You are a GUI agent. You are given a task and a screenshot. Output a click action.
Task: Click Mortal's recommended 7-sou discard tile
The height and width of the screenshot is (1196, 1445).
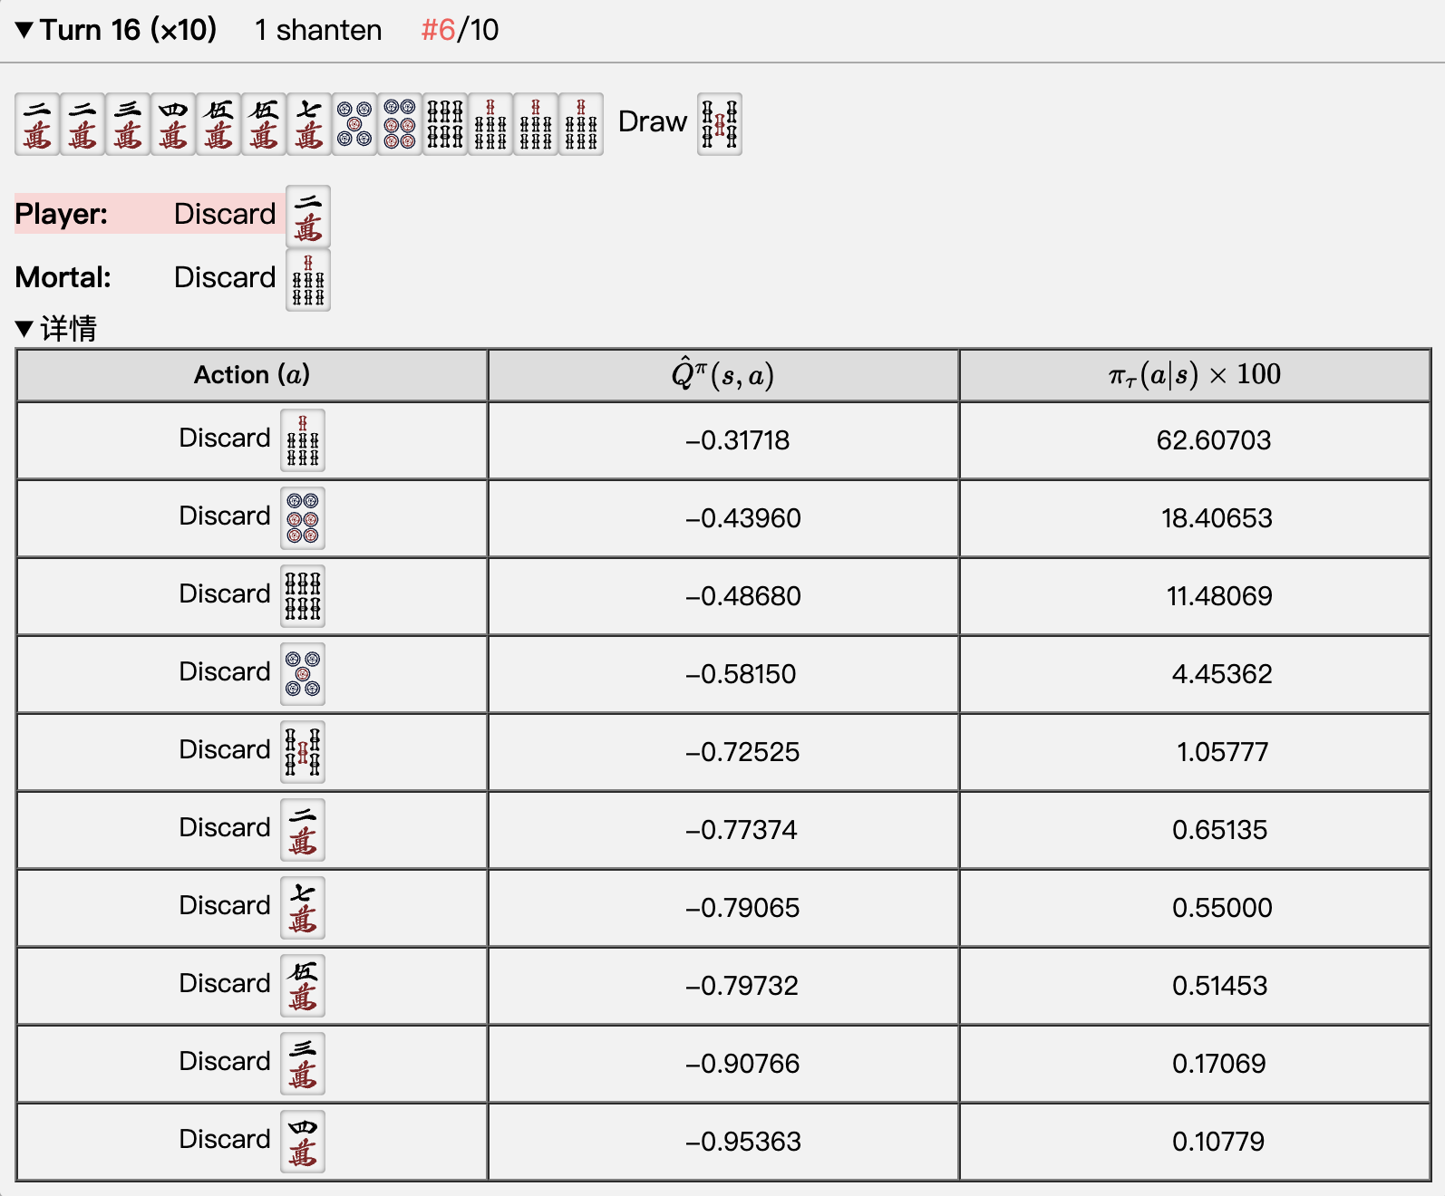coord(308,280)
